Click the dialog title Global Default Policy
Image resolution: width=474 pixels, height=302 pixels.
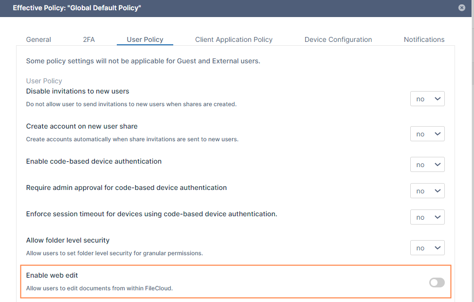[x=77, y=8]
